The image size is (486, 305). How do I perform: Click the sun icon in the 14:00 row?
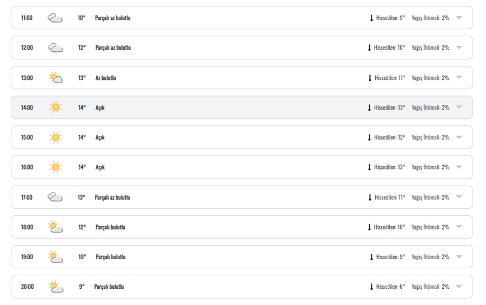point(56,107)
